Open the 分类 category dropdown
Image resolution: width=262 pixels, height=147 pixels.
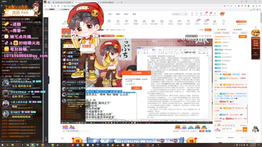110,14
